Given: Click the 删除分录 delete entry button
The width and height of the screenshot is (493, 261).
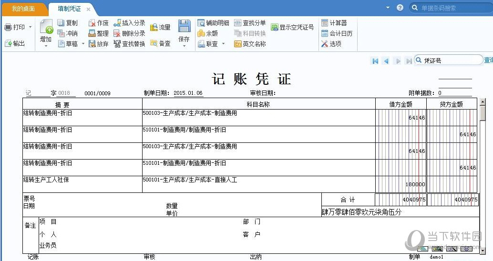Looking at the screenshot, I should (x=129, y=33).
